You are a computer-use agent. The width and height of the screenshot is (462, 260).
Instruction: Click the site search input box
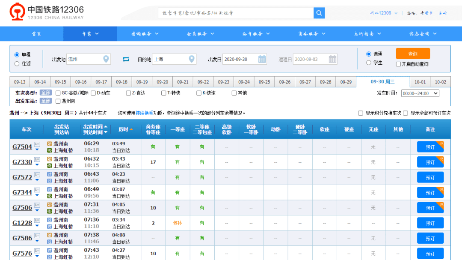[236, 13]
